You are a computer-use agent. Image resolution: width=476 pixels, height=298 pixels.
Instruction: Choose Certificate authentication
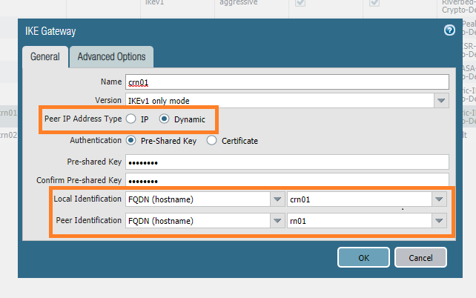(x=212, y=140)
